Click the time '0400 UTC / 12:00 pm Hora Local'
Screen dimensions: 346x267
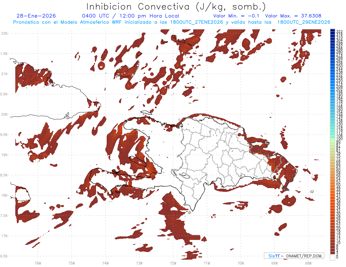click(131, 16)
